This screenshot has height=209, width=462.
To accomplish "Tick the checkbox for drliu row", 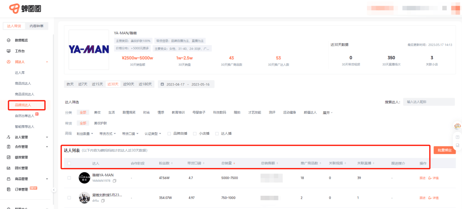I will tap(69, 197).
